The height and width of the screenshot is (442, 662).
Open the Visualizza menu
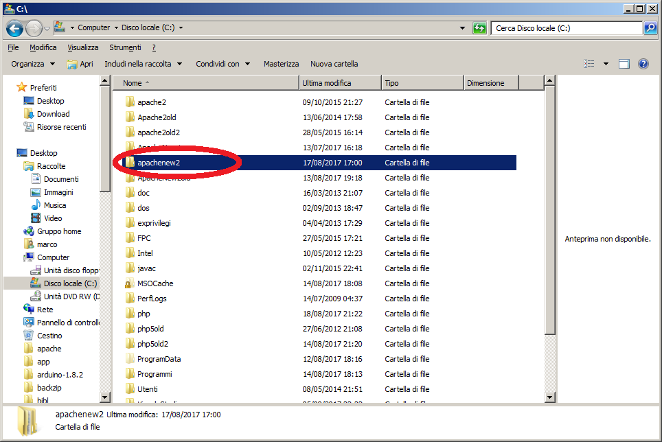tap(82, 47)
